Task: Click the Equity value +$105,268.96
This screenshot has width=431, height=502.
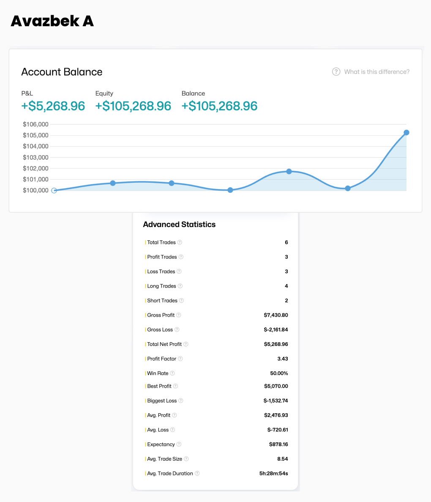Action: coord(133,106)
